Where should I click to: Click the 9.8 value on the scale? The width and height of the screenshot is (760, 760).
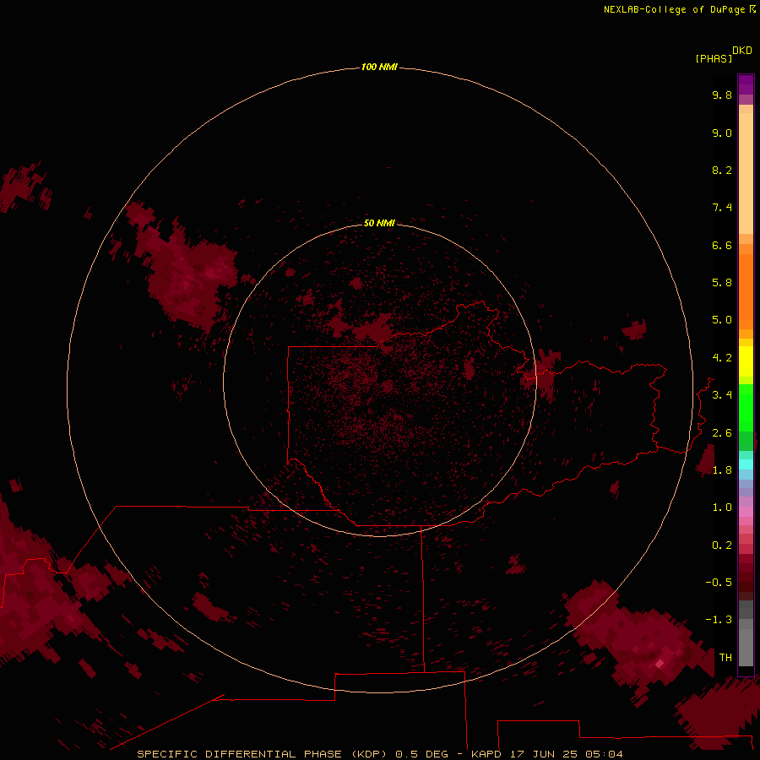(x=722, y=95)
